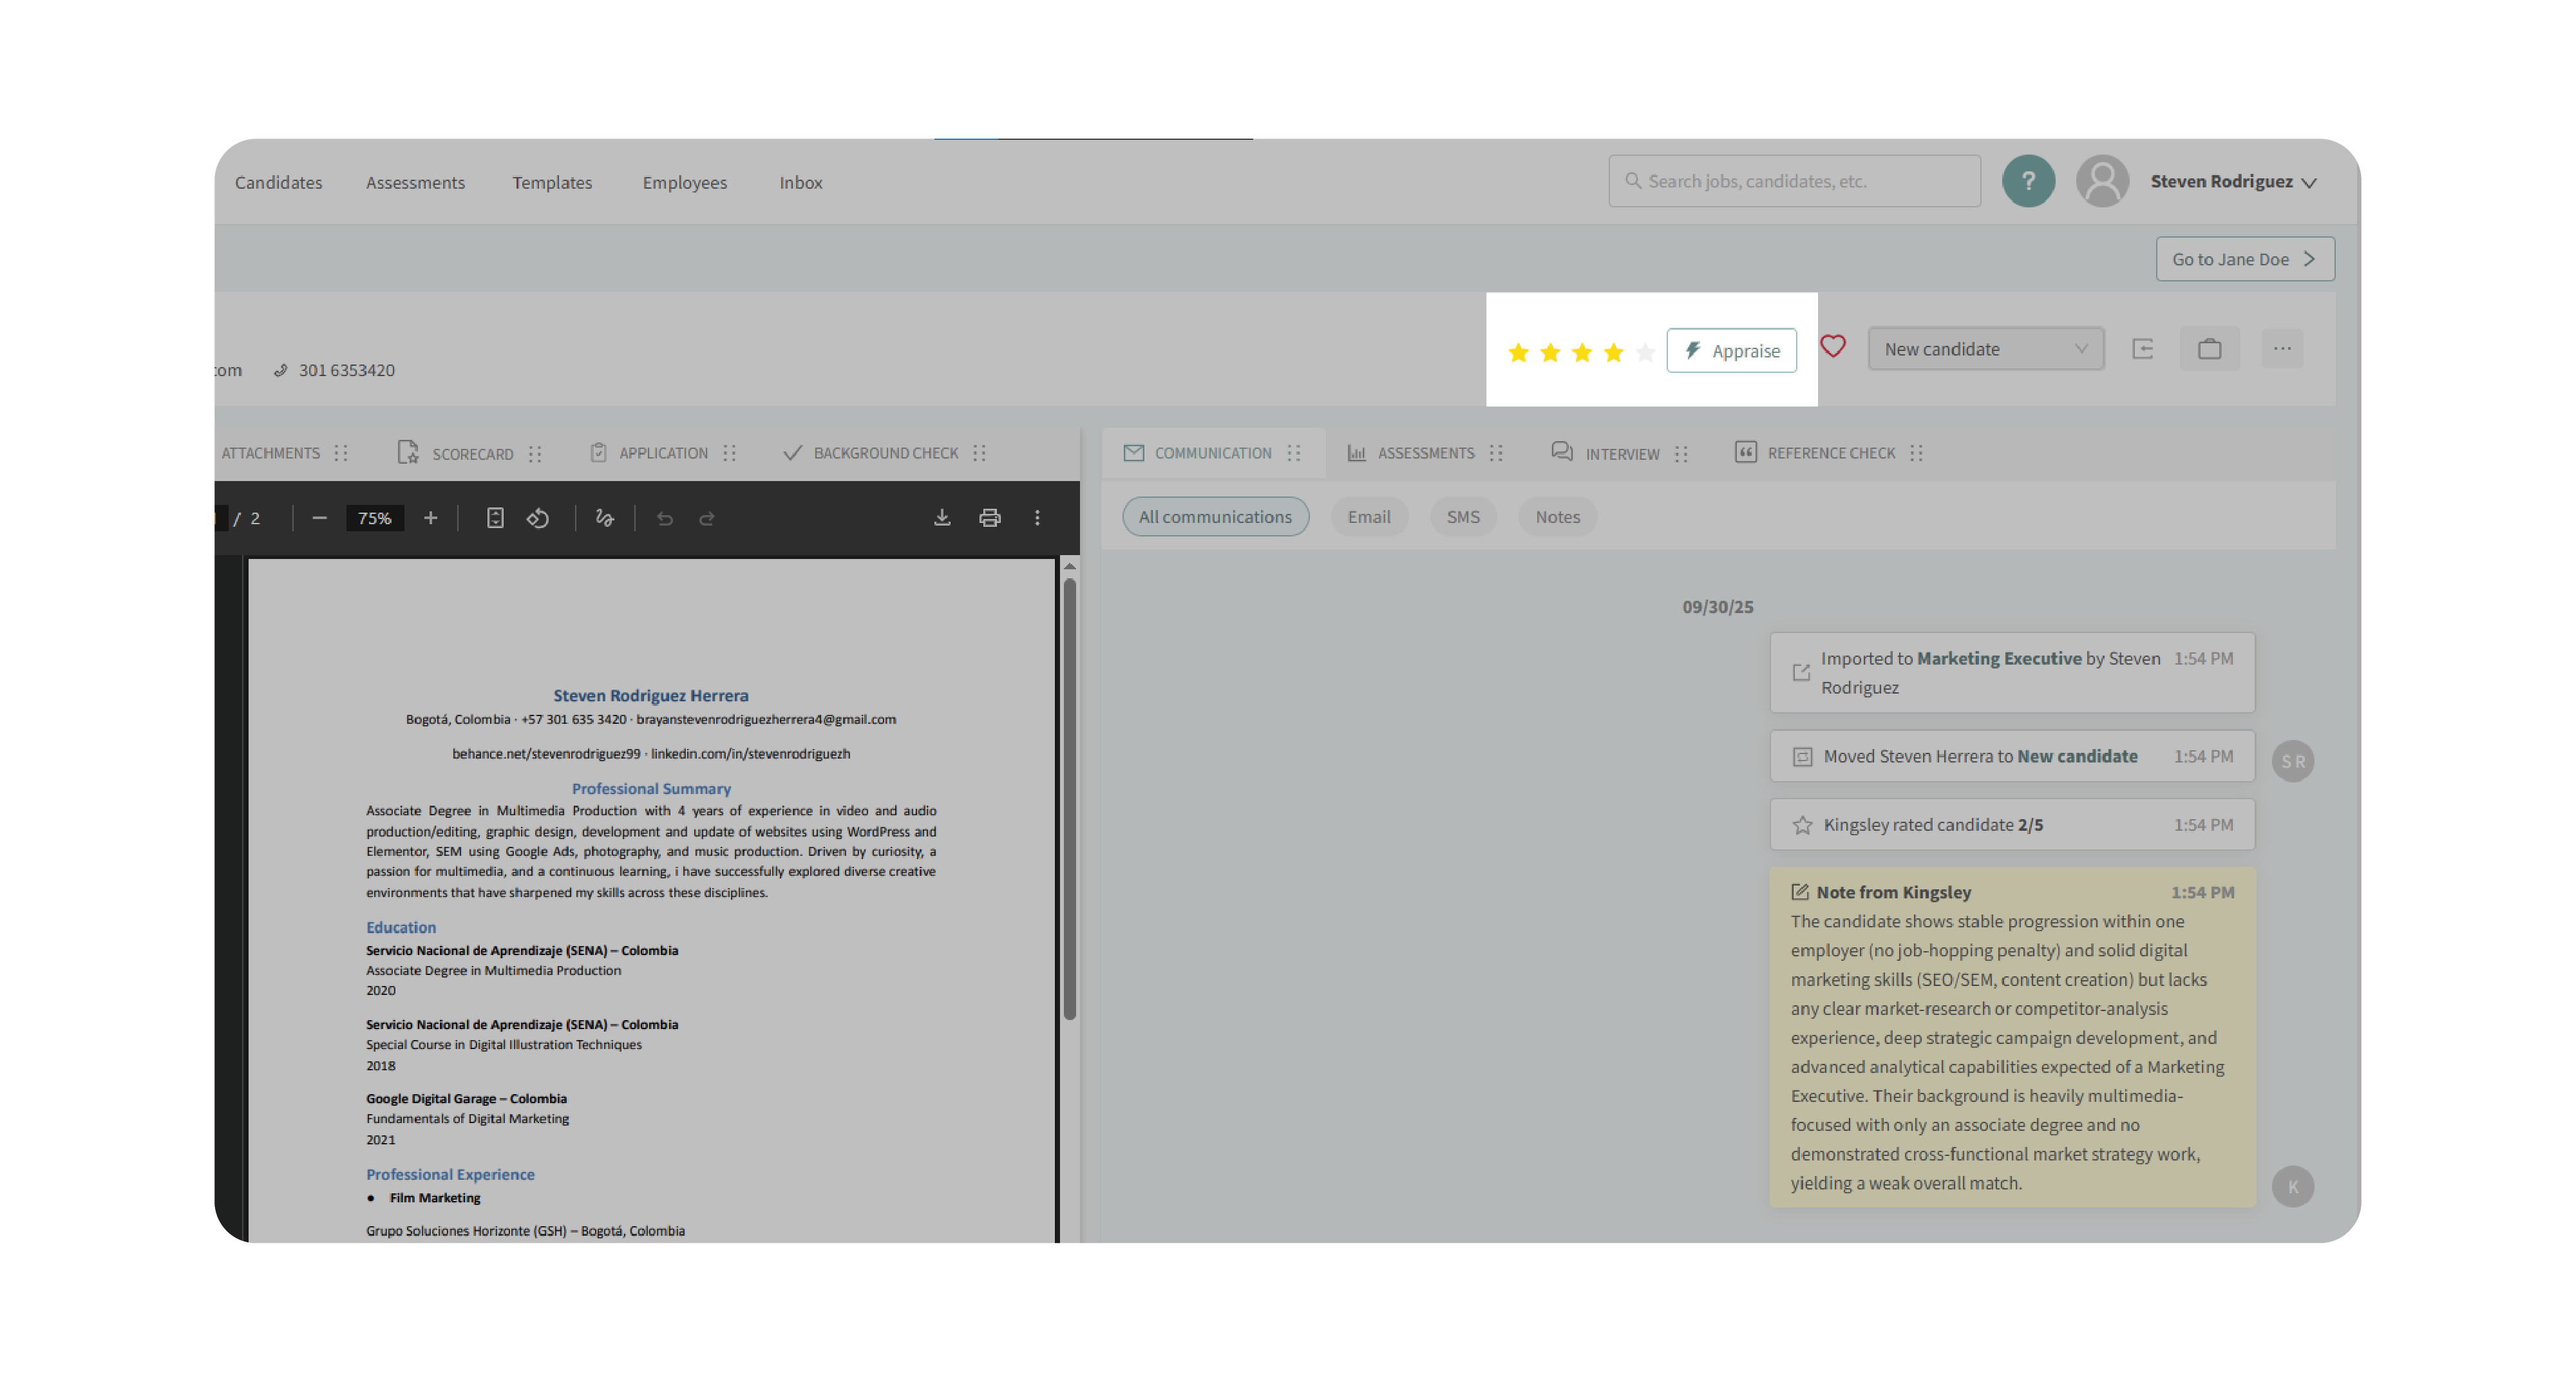
Task: Click the search jobs and candidates field
Action: (1794, 181)
